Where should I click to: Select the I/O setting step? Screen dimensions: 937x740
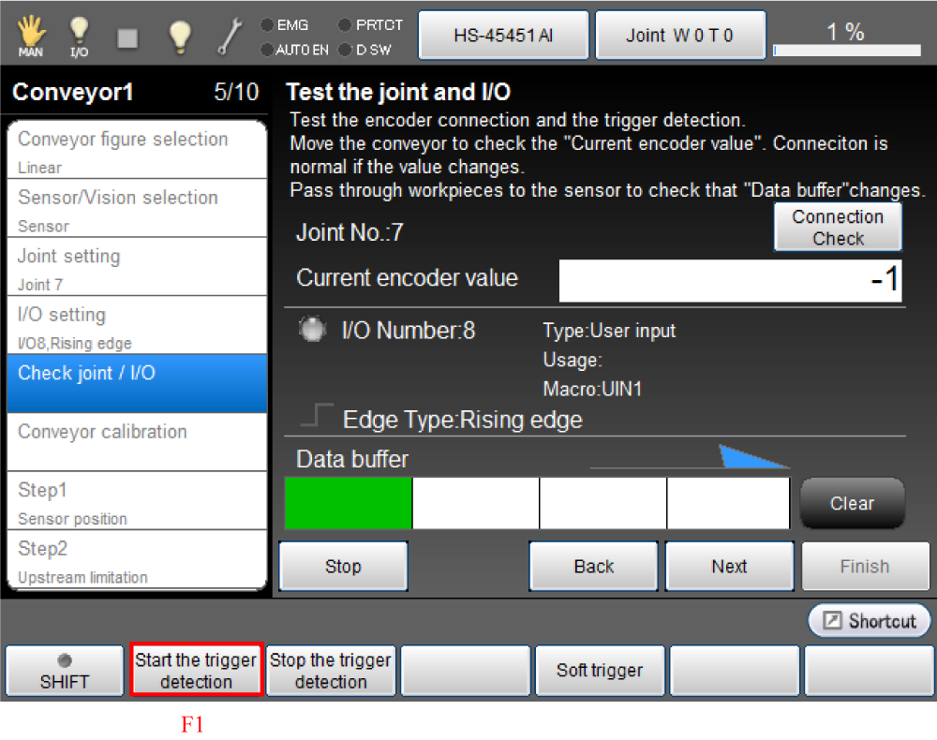coord(137,324)
